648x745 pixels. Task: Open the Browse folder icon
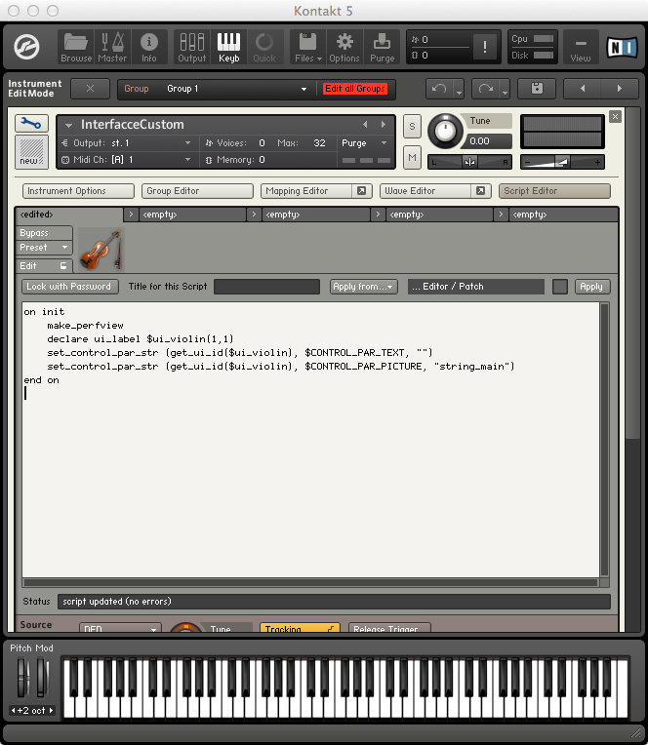pyautogui.click(x=76, y=46)
